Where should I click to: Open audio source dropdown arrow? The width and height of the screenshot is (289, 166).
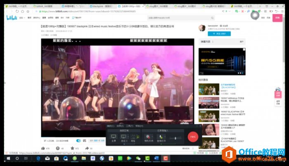[166, 136]
